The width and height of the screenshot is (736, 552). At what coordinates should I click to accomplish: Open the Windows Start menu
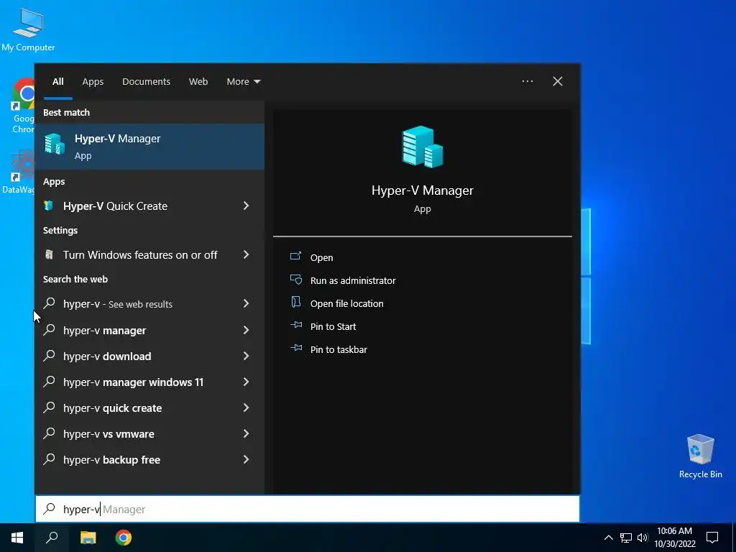17,538
